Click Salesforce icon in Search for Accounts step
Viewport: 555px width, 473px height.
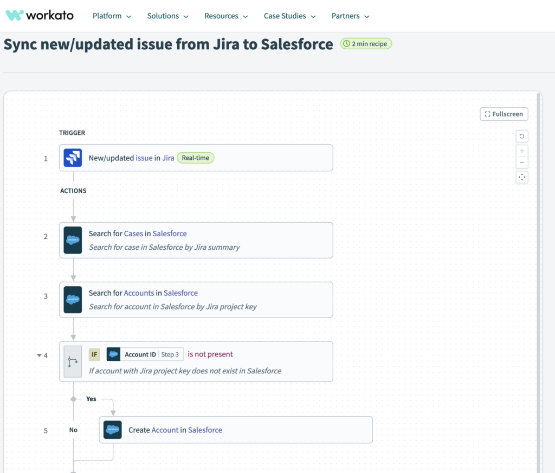(x=73, y=300)
